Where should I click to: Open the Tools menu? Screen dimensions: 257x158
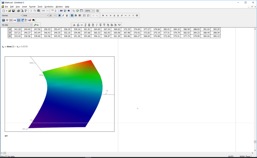40,7
